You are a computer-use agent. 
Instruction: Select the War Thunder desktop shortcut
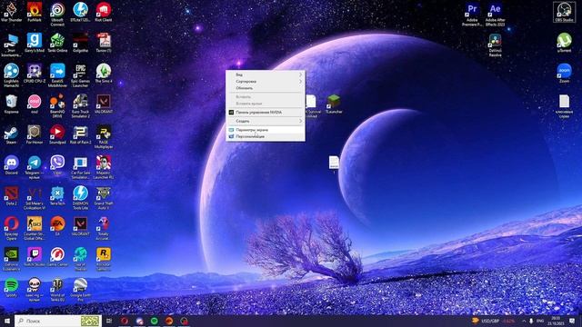click(11, 12)
